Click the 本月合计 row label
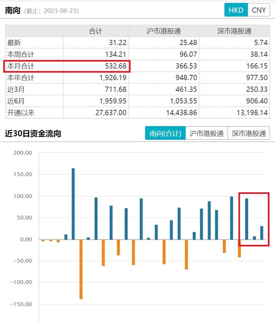Screen dimensions: 275x322 click(x=21, y=66)
